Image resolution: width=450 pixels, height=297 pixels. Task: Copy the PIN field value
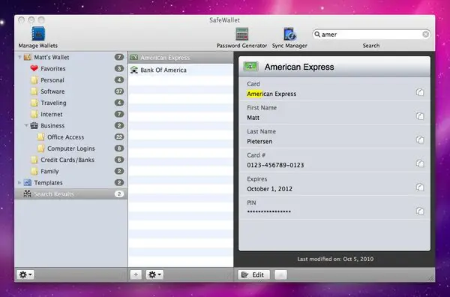[x=420, y=211]
